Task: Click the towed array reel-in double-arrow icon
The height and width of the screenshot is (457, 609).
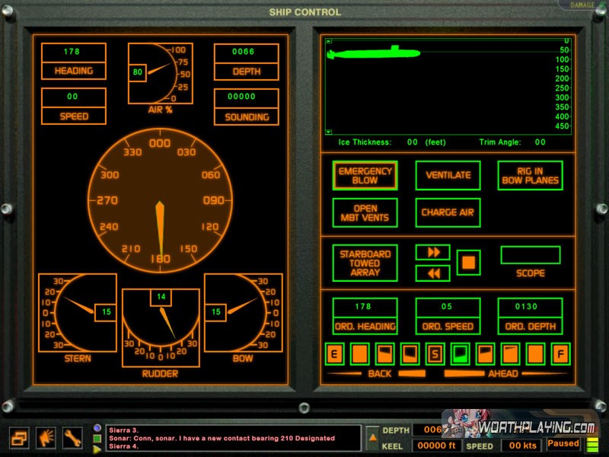Action: point(432,273)
